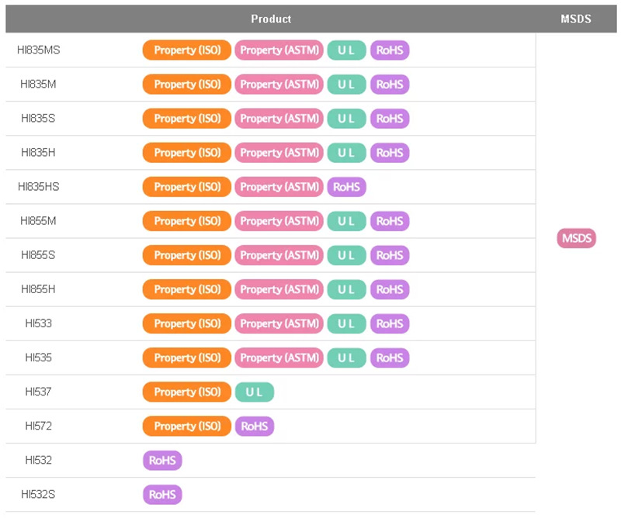Open Property (ISO) for HI535

(187, 357)
